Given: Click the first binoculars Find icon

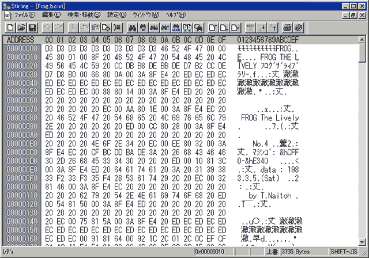Looking at the screenshot, I should tap(131, 28).
